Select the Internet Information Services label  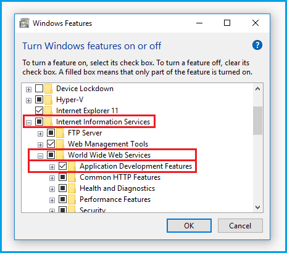(x=103, y=122)
